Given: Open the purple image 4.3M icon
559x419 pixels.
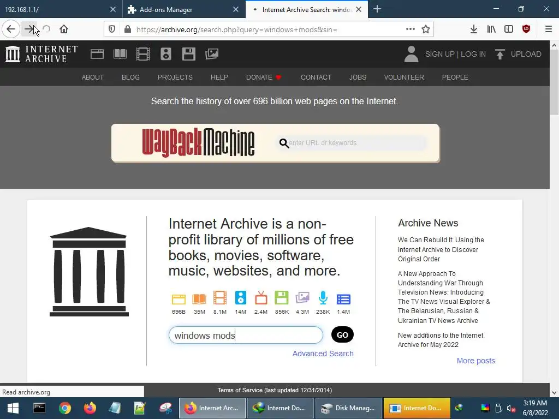Looking at the screenshot, I should (x=302, y=298).
